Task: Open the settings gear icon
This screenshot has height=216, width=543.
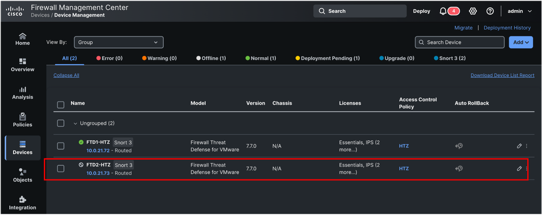Action: coord(473,11)
